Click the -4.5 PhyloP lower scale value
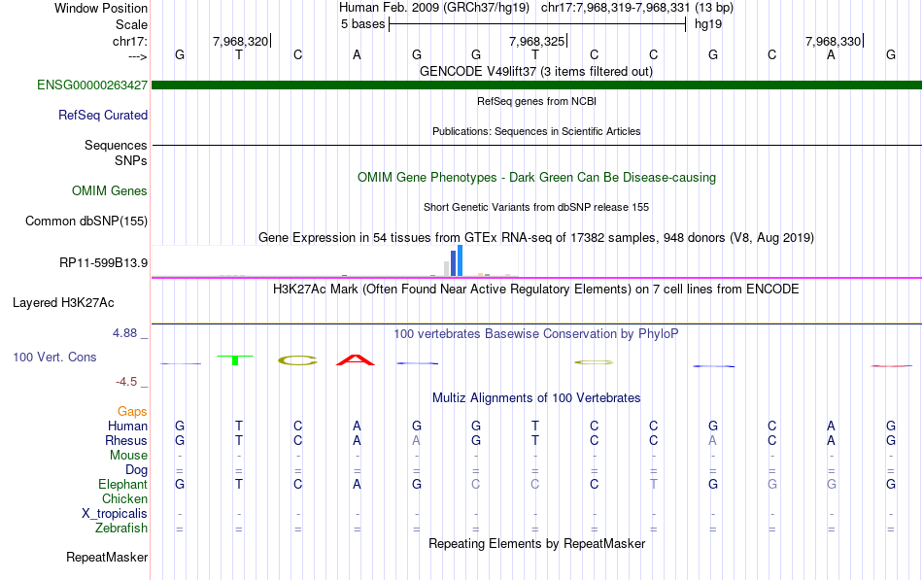 [126, 382]
